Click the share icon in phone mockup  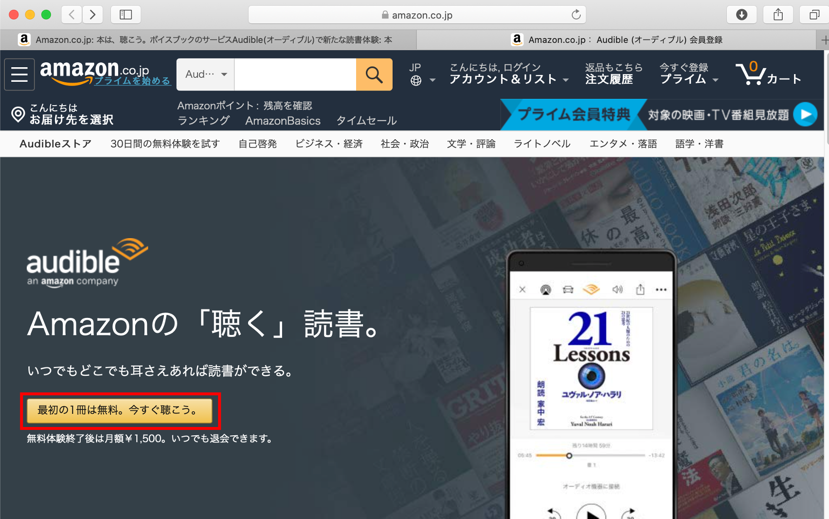pos(640,290)
